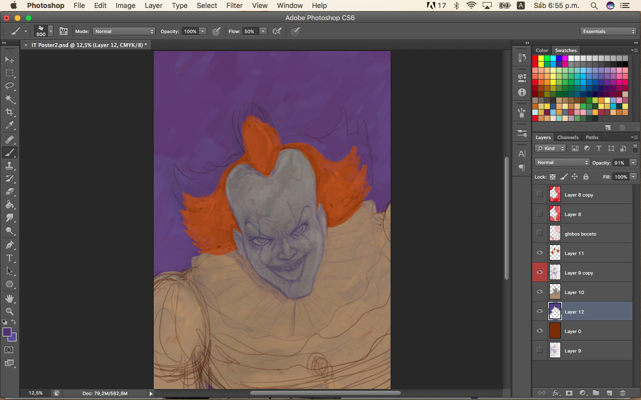Click the vertical canvas scrollbar
The image size is (641, 400).
pyautogui.click(x=507, y=218)
